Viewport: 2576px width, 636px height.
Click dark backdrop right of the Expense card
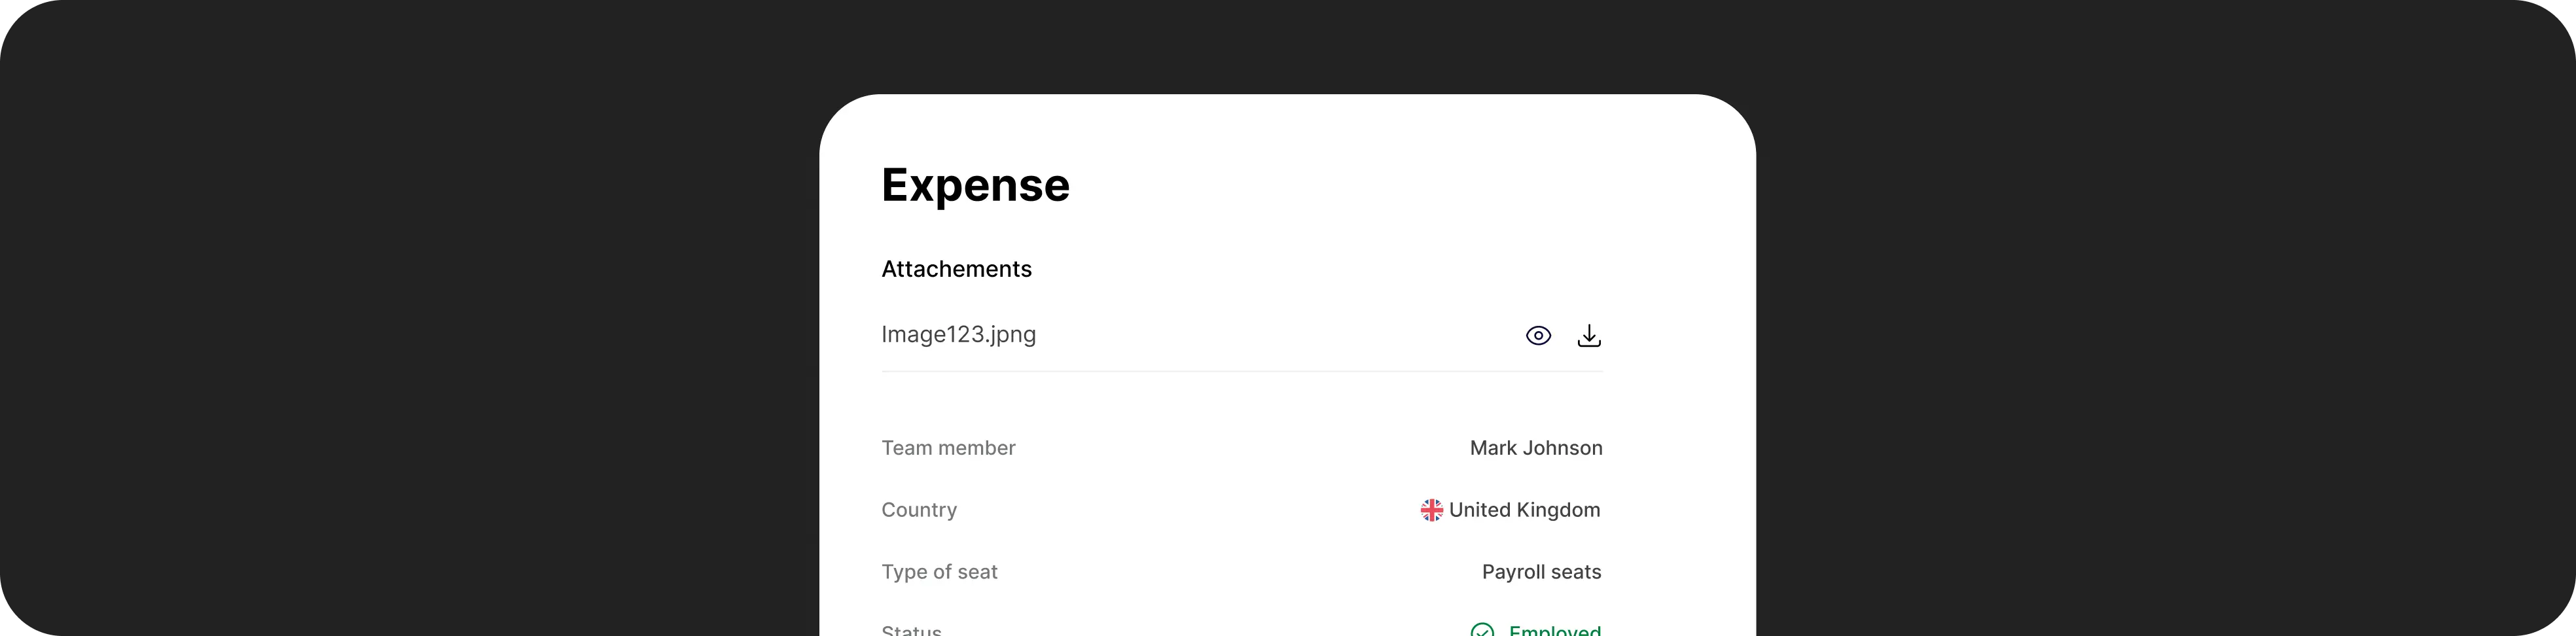pos(2150,350)
